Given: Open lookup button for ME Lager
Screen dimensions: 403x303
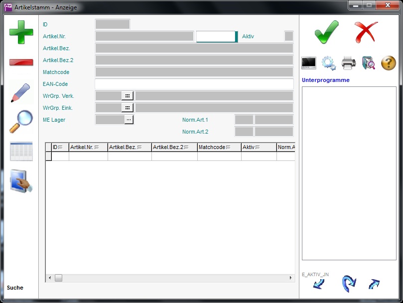Looking at the screenshot, I should (129, 120).
